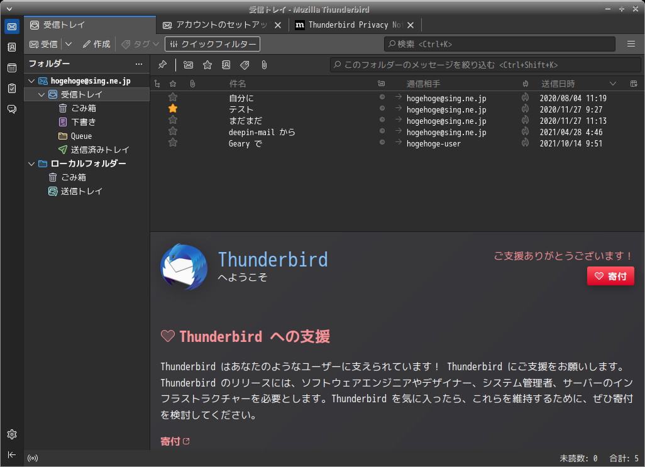Toggle sort direction on 送信日時 column

tap(612, 84)
